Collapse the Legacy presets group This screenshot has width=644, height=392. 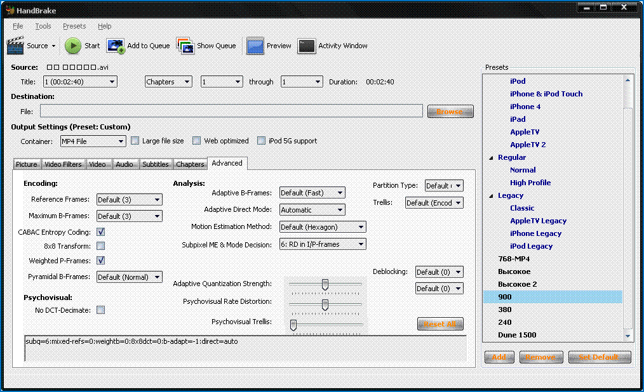pos(491,196)
